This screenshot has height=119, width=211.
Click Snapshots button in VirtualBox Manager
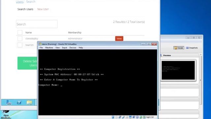(192, 48)
